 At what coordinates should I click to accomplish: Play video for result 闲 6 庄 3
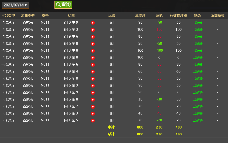(x=93, y=86)
